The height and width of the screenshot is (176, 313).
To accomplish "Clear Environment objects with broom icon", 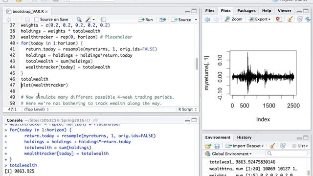I will pyautogui.click(x=272, y=146).
